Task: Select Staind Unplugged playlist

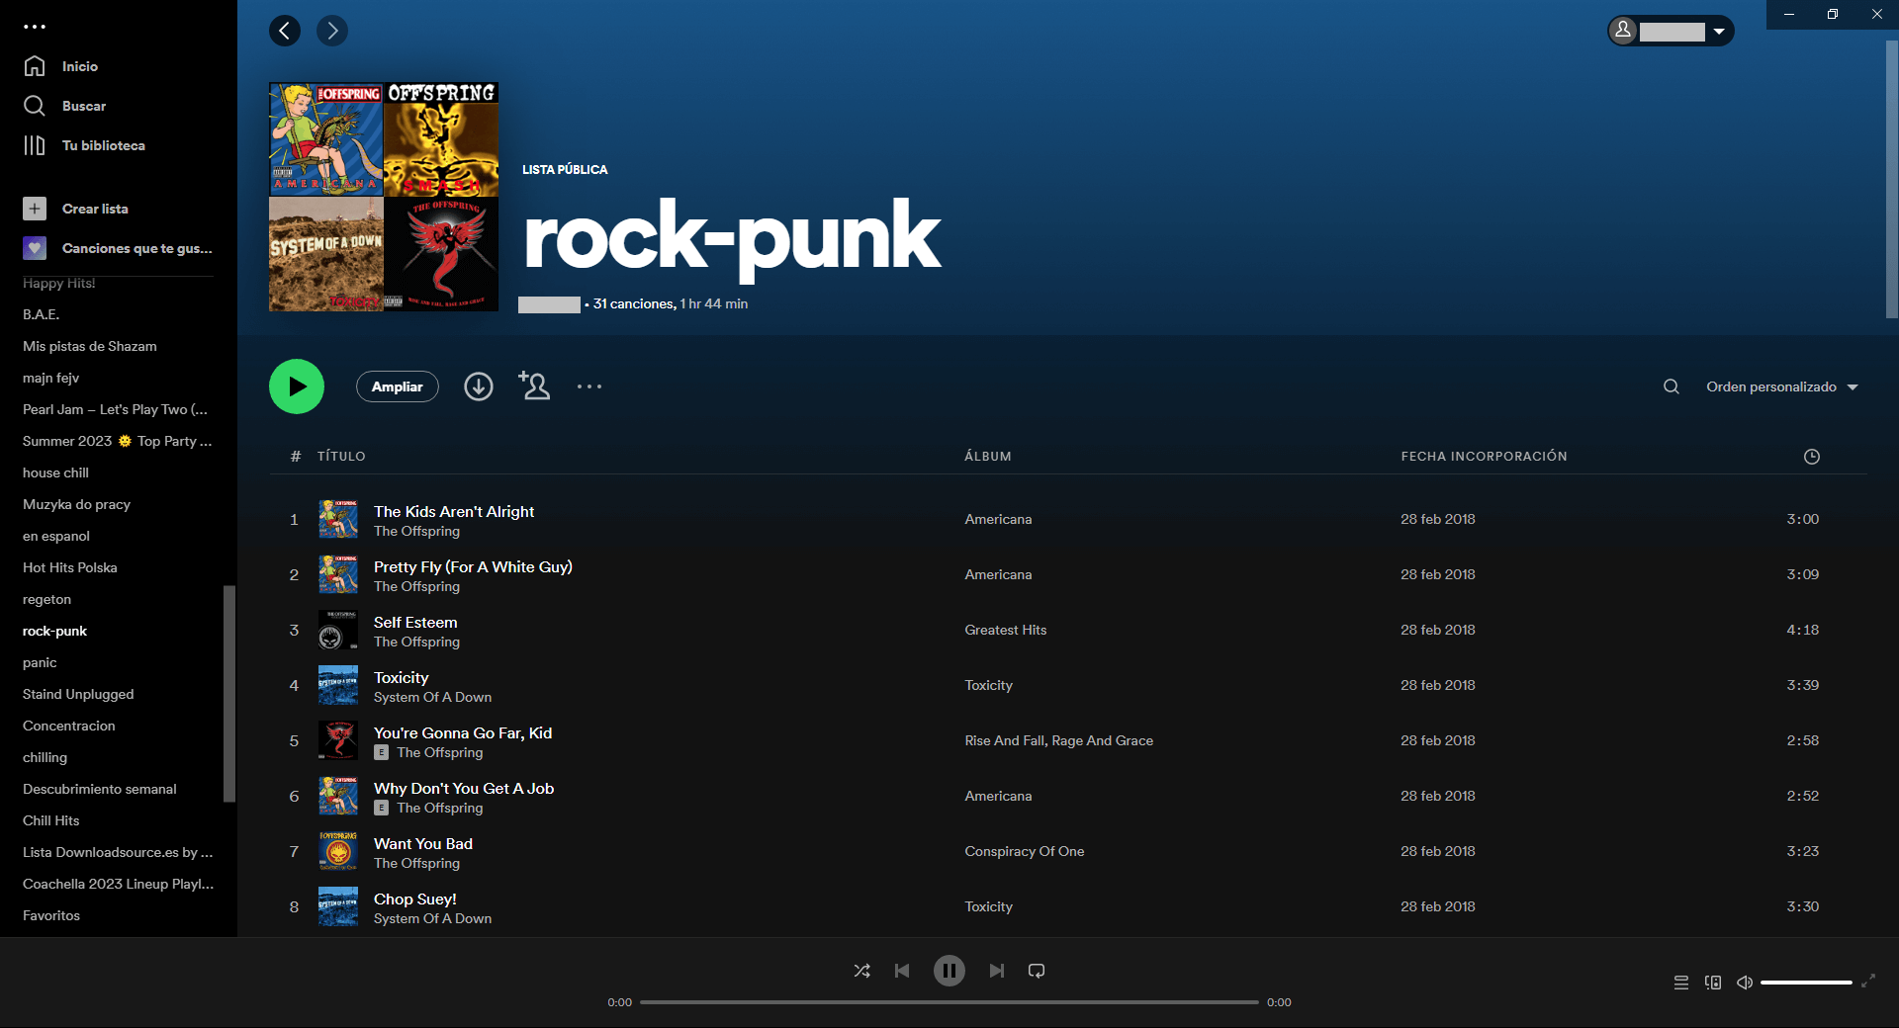Action: [x=78, y=694]
